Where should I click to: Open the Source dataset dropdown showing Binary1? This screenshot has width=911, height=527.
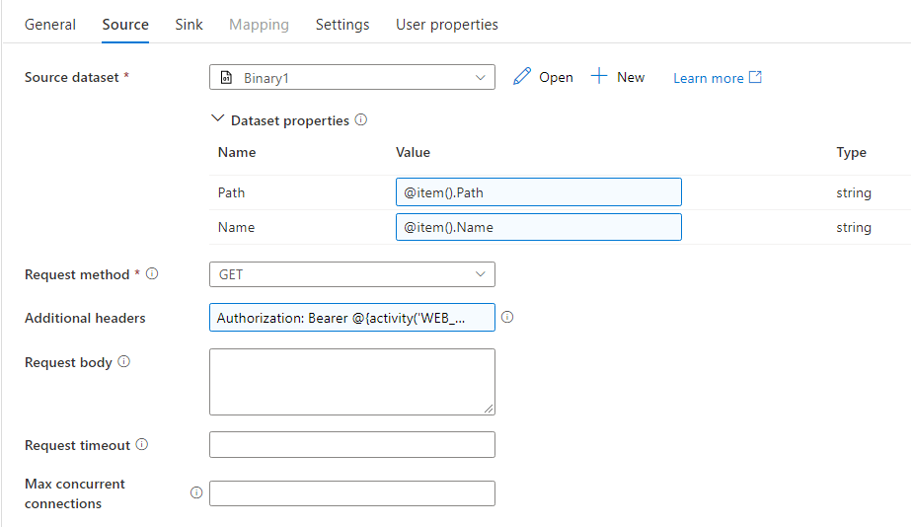352,77
